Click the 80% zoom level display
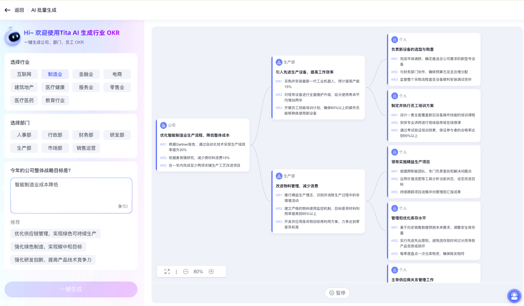 198,272
